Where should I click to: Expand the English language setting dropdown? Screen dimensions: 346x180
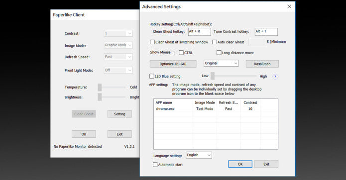(199, 155)
